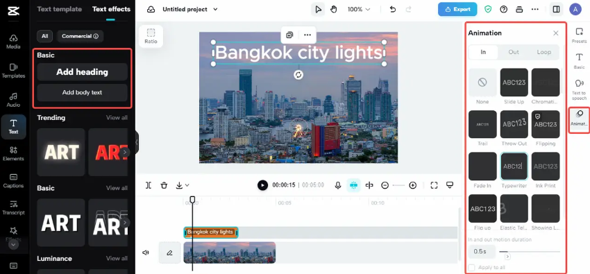This screenshot has width=590, height=274.
Task: Expand the left sidebar down chevron
Action: [13, 245]
